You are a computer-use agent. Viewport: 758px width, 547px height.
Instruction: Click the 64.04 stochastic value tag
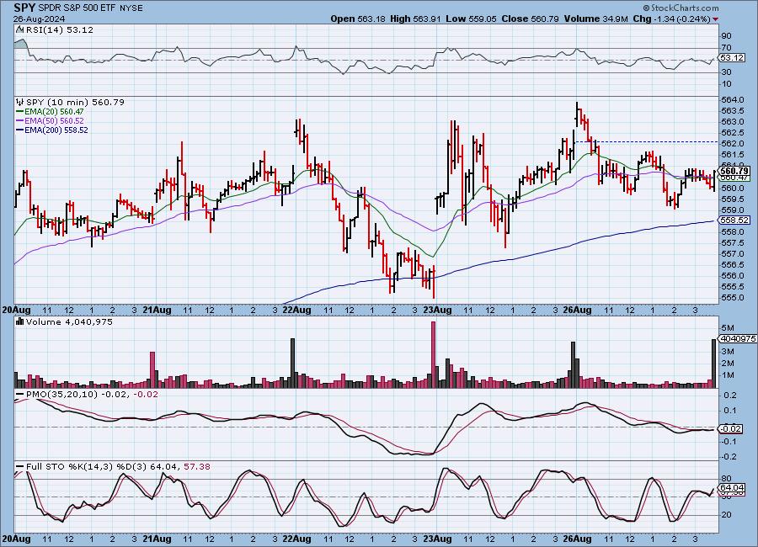coord(733,487)
